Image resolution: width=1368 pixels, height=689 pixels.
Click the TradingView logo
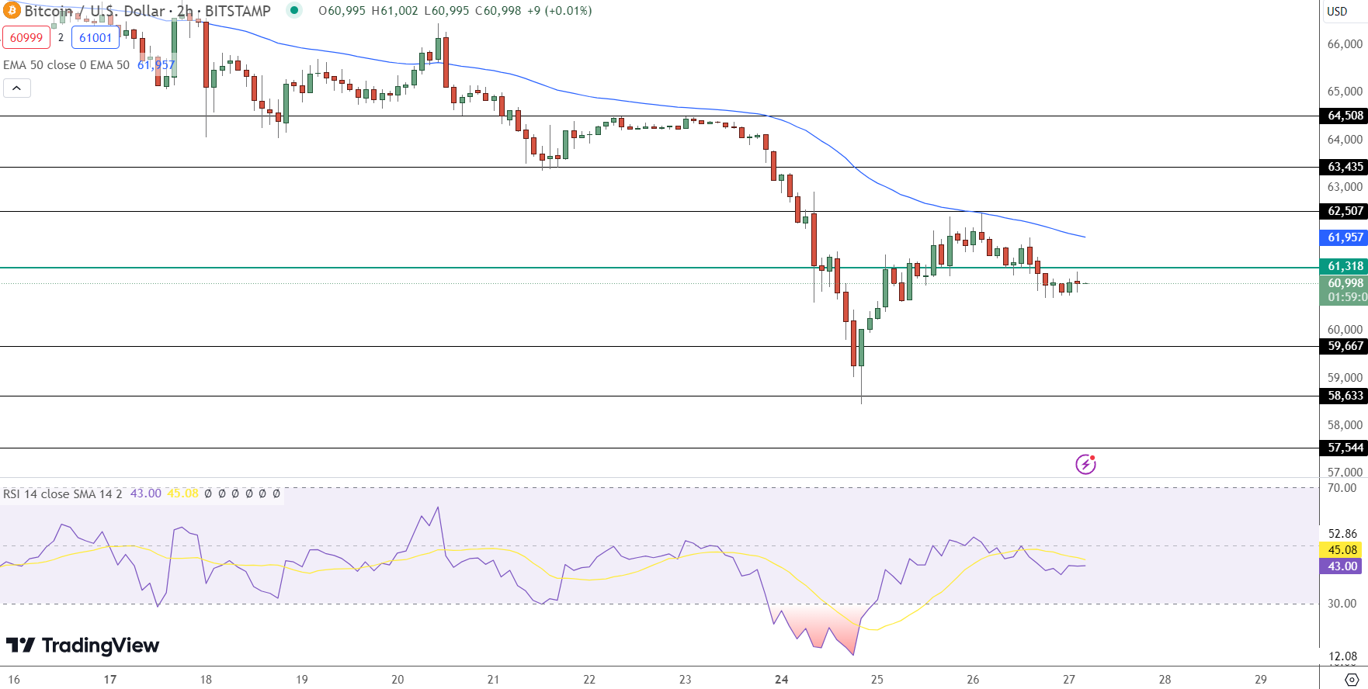[x=82, y=646]
